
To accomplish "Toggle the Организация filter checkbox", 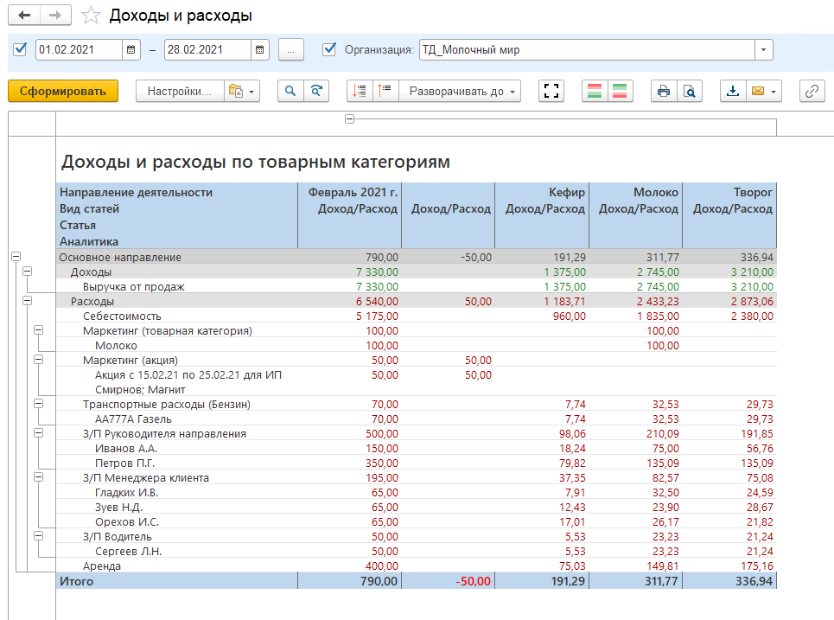I will tap(329, 49).
